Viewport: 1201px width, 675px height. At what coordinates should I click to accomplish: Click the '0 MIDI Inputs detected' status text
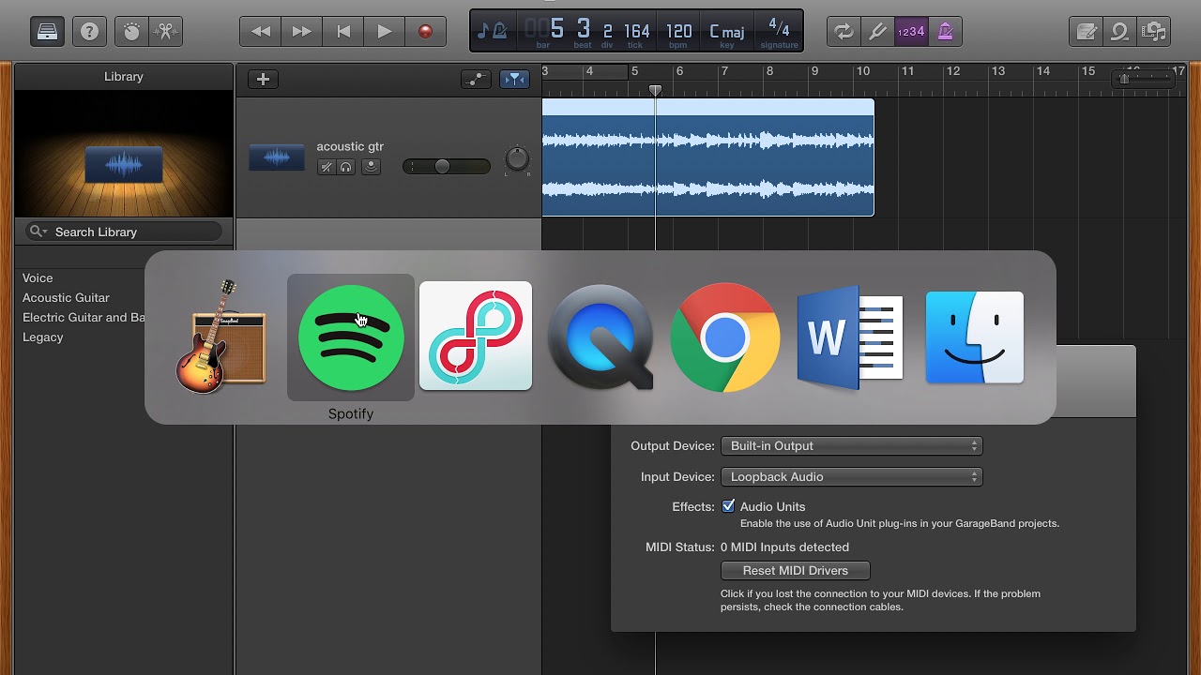pyautogui.click(x=784, y=547)
